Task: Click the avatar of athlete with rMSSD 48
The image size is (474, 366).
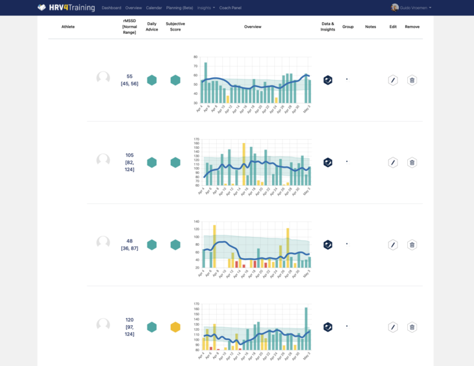Action: (x=103, y=242)
